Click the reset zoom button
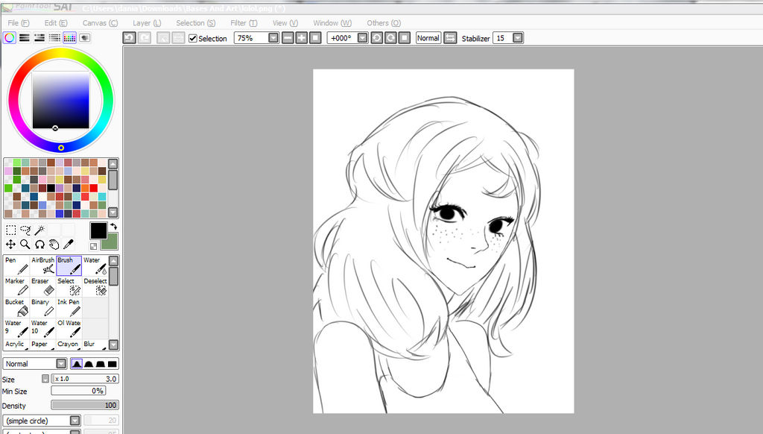Screen dimensions: 763x434 pyautogui.click(x=315, y=37)
